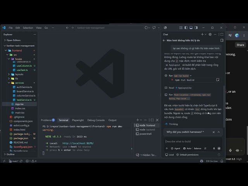Open useTask.ts file
The height and width of the screenshot is (186, 248).
(x=22, y=70)
